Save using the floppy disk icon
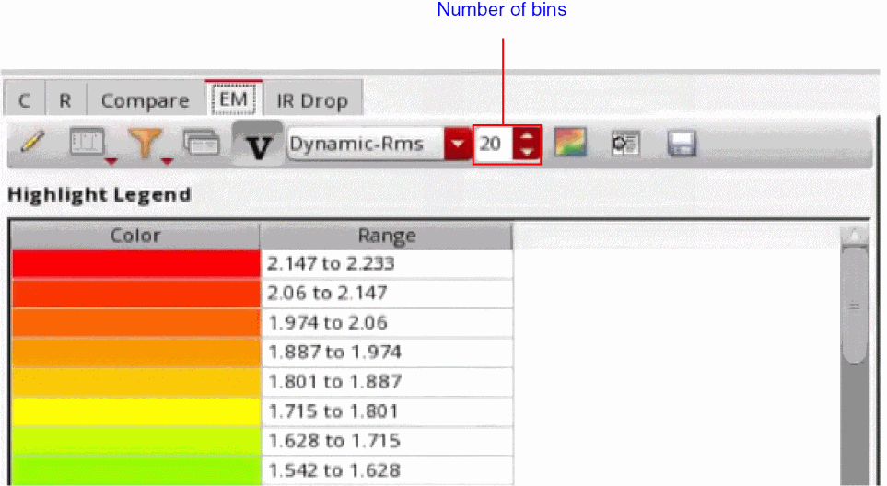The image size is (887, 486). tap(682, 144)
